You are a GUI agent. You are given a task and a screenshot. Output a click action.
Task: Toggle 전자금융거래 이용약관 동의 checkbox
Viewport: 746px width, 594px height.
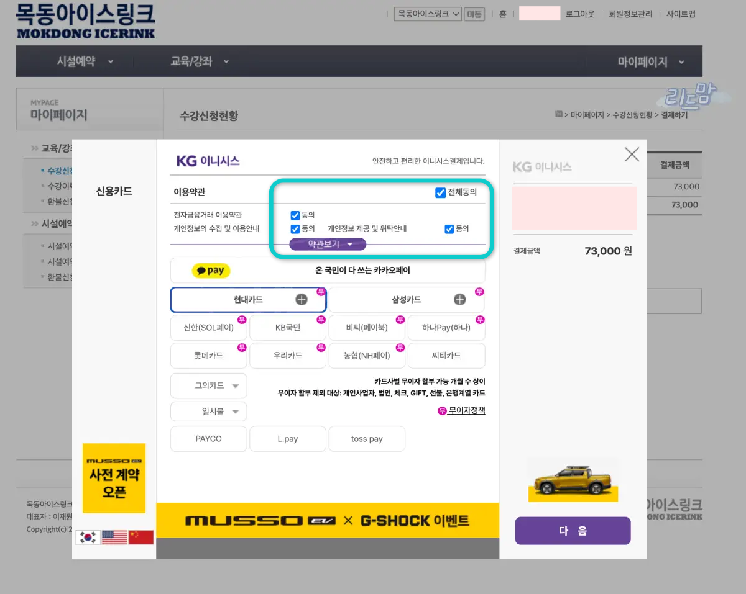(295, 215)
